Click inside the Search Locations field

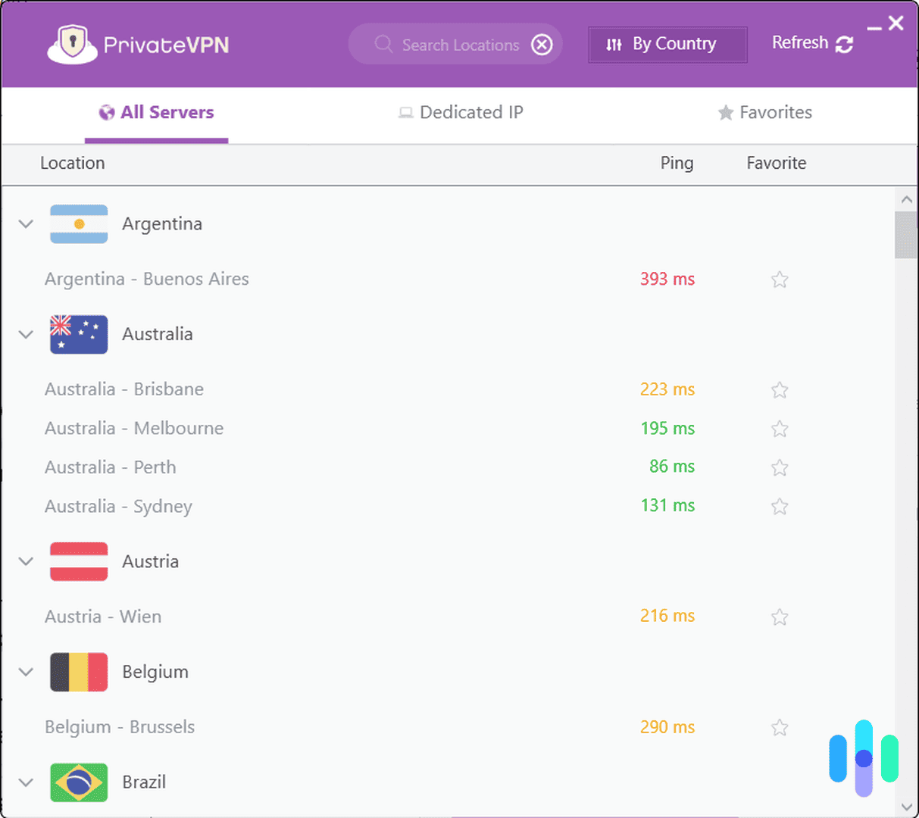point(455,45)
